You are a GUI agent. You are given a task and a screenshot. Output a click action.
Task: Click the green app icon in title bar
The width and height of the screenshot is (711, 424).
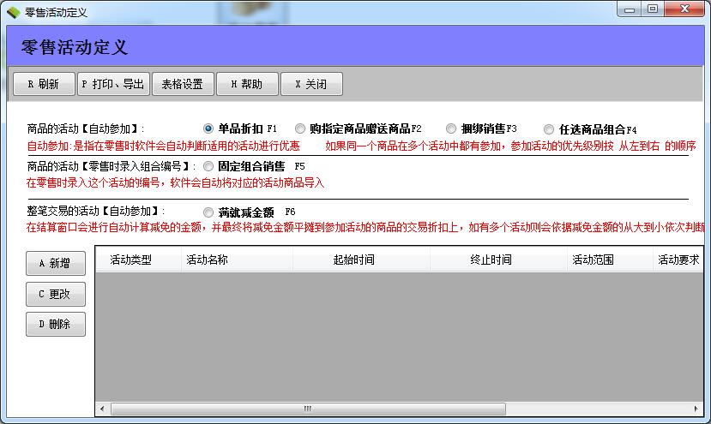pyautogui.click(x=14, y=12)
